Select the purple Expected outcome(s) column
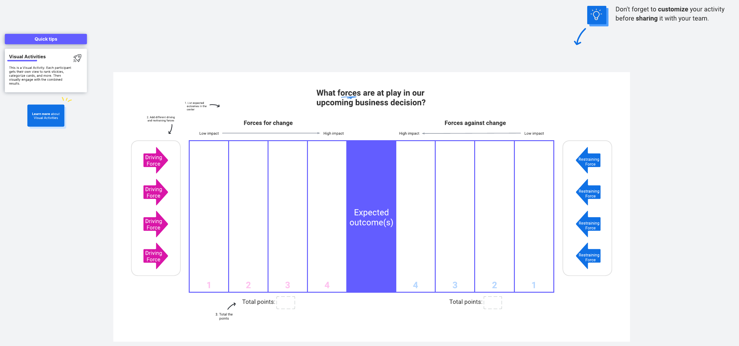This screenshot has height=346, width=739. tap(371, 216)
